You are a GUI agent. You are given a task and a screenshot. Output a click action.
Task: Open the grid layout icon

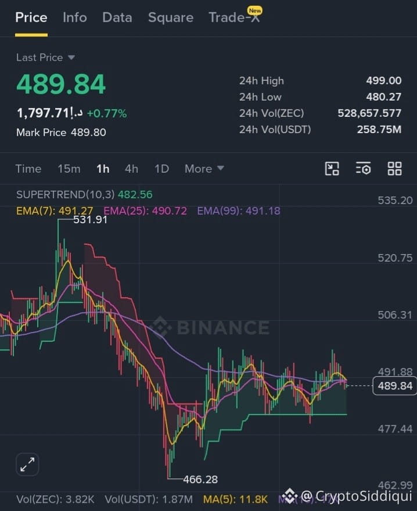[x=394, y=169]
